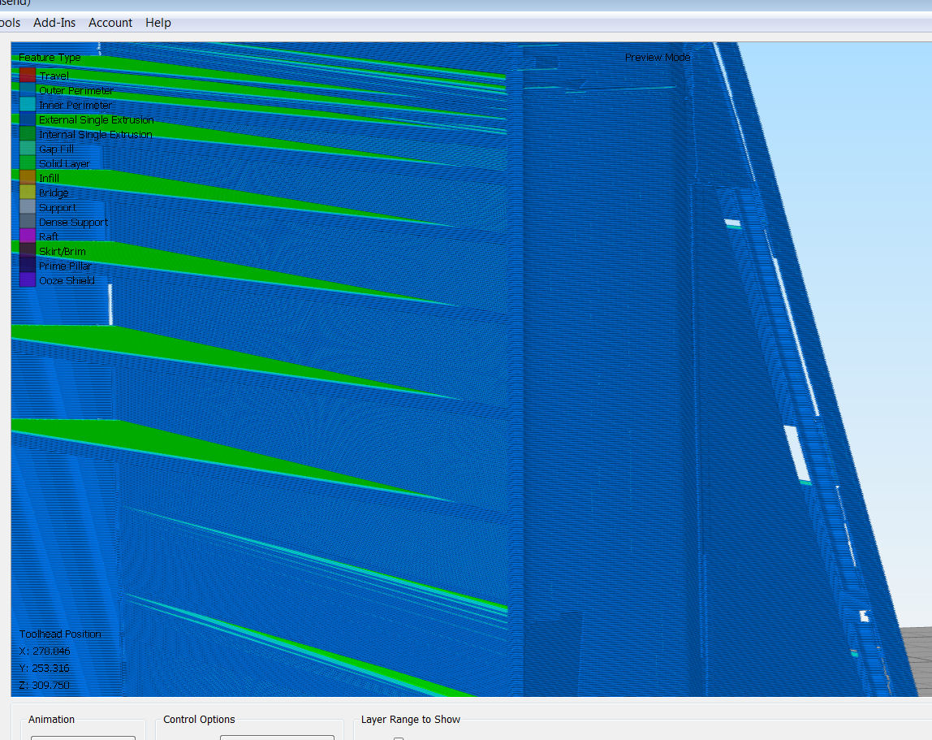Click the 'Gap Fill' legend label
The image size is (932, 740).
[57, 149]
